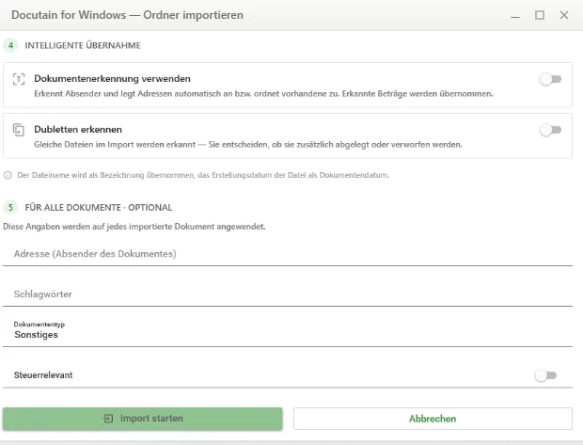
Task: Close the Ordner importieren dialog
Action: point(564,15)
